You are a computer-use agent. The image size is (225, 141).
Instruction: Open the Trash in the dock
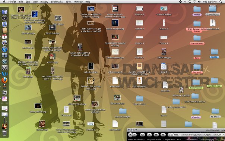[4, 133]
